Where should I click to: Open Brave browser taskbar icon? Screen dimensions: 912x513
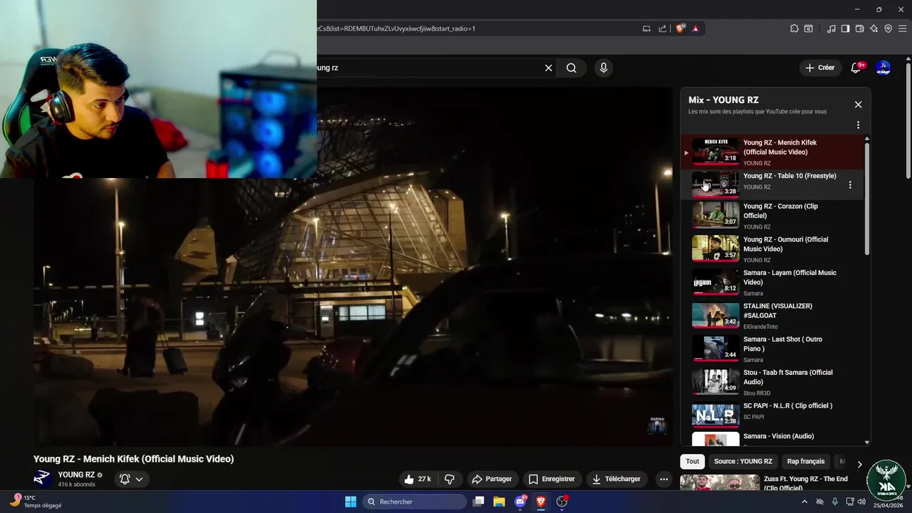541,502
